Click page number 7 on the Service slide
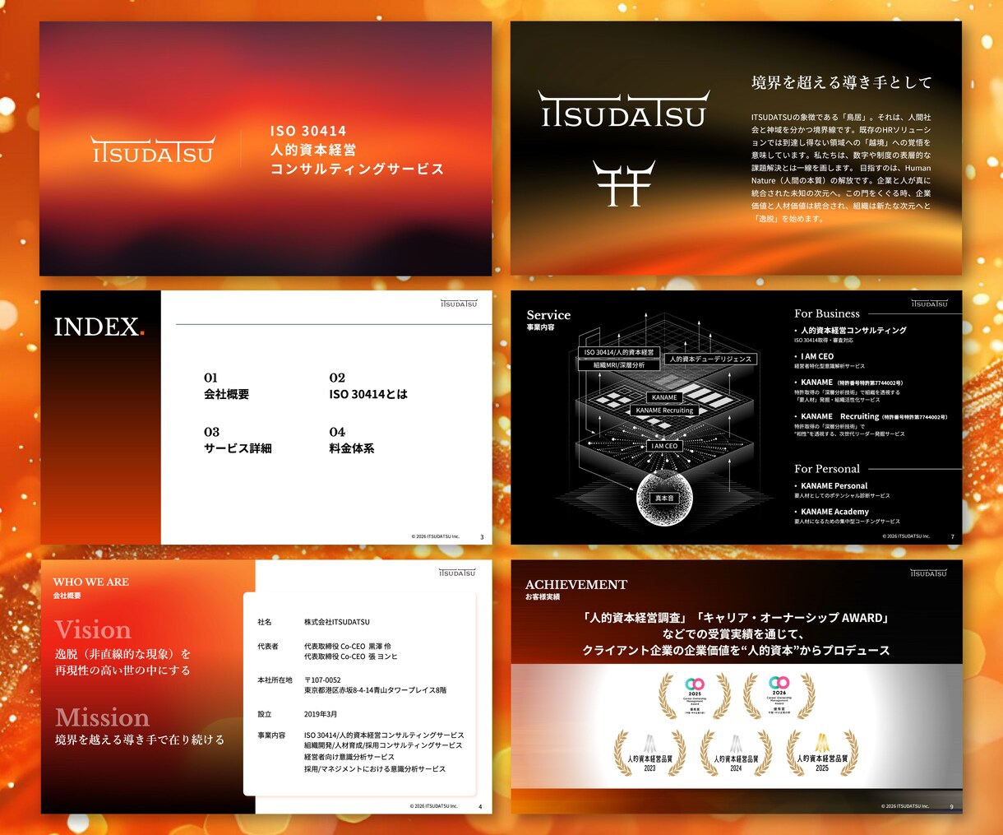Viewport: 1003px width, 835px height. click(952, 537)
